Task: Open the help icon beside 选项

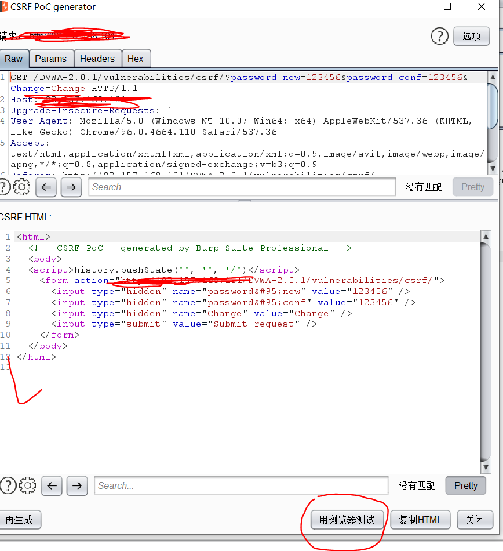Action: point(439,36)
